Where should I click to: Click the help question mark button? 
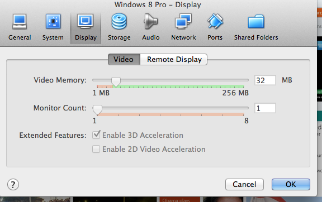13,185
